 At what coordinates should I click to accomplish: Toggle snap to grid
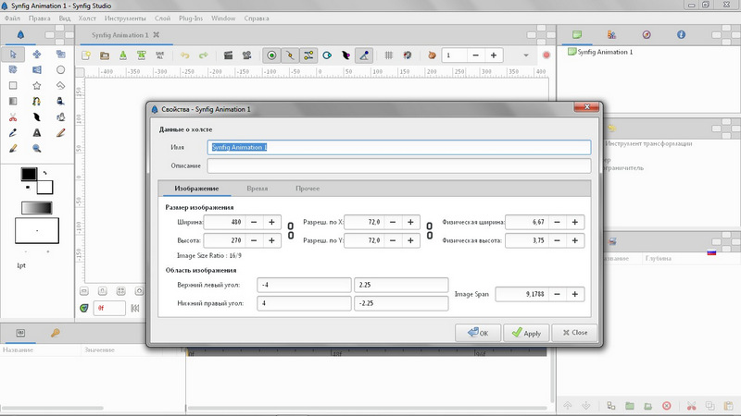[x=408, y=55]
